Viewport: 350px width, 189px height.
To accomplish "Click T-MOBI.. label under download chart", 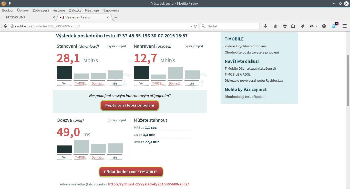I will pyautogui.click(x=81, y=83).
